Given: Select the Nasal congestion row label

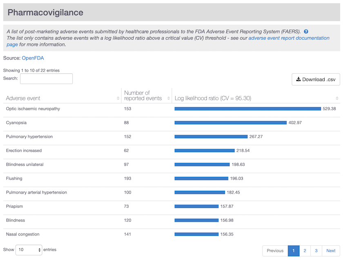Looking at the screenshot, I should [23, 234].
